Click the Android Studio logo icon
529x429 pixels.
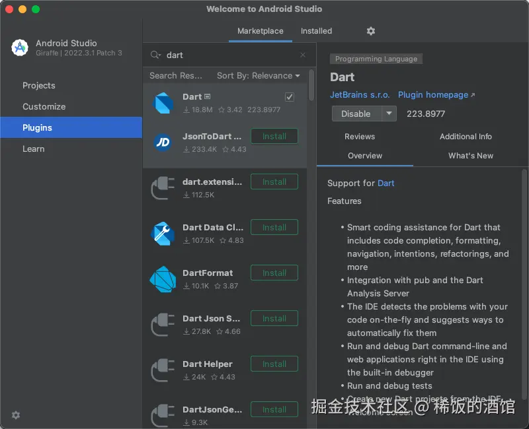coord(20,48)
